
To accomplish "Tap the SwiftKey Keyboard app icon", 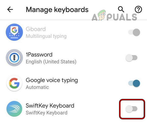I will 14,109.
